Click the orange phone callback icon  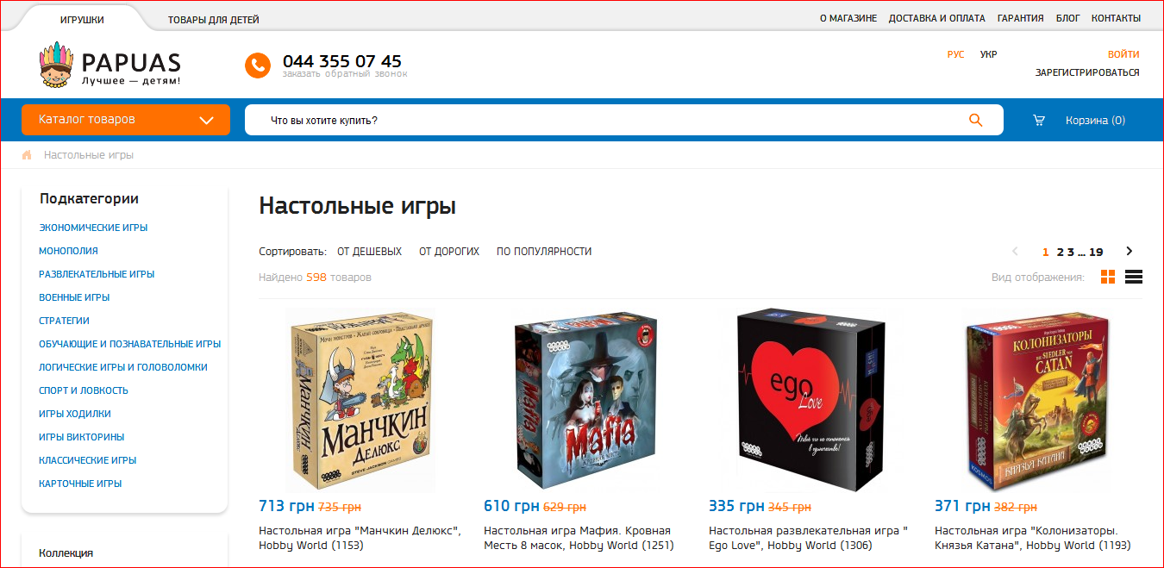pyautogui.click(x=258, y=66)
